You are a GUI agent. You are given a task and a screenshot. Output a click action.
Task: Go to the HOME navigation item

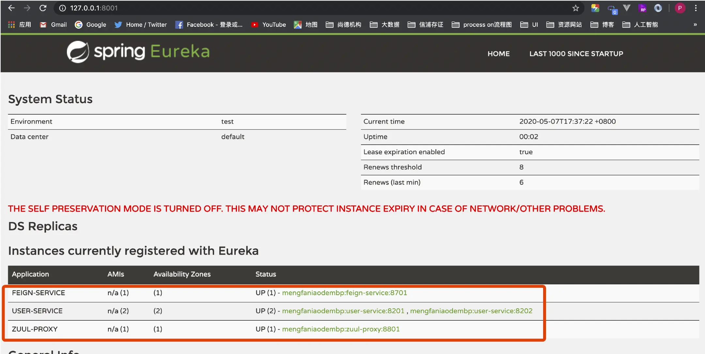498,54
